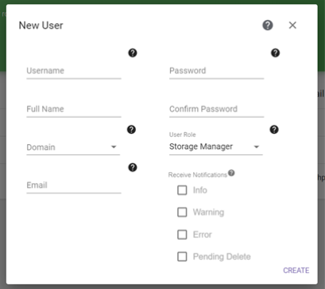Select the Password input field
The width and height of the screenshot is (325, 289).
[x=216, y=71]
